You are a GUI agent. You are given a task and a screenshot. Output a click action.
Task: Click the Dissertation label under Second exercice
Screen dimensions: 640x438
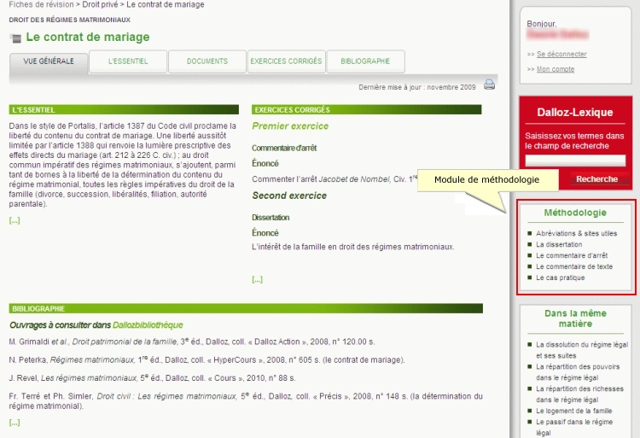coord(271,218)
